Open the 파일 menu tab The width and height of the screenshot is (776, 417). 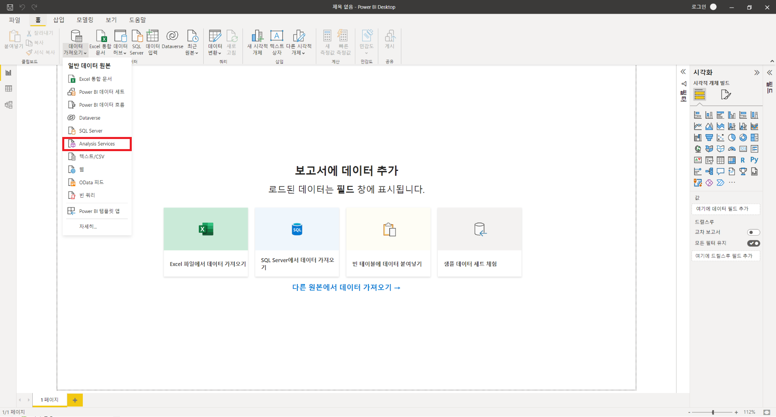(x=15, y=20)
